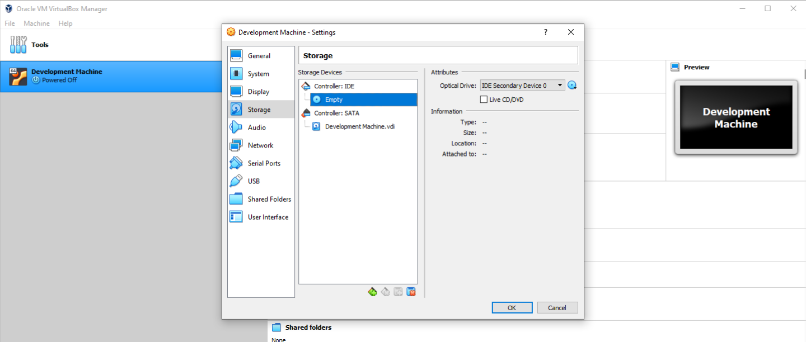This screenshot has width=806, height=342.
Task: Click the optical disk chooser icon
Action: coord(572,85)
